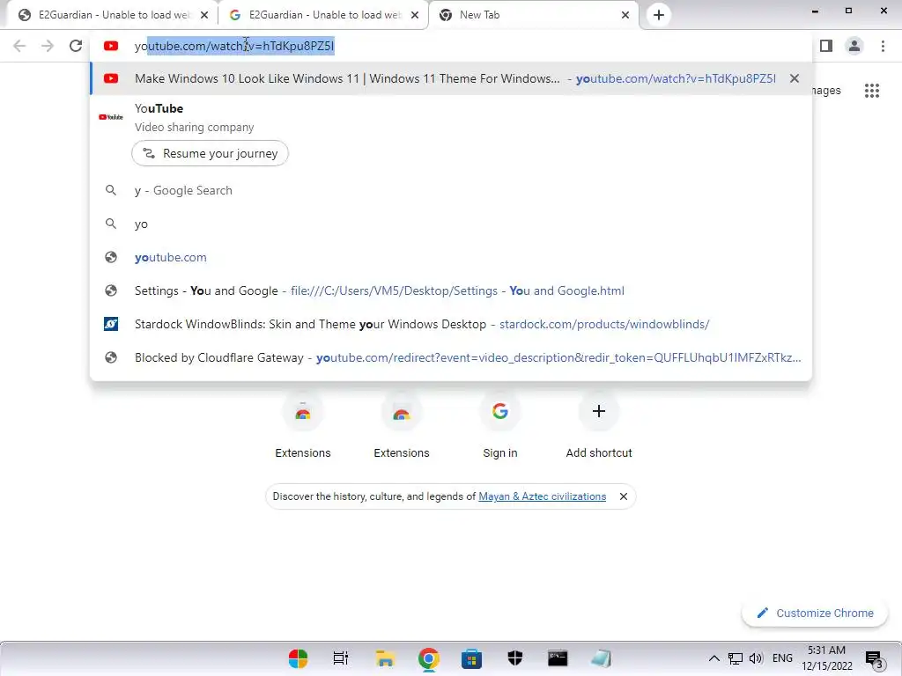Close the first E2Guardian tab
The image size is (902, 676).
[204, 15]
